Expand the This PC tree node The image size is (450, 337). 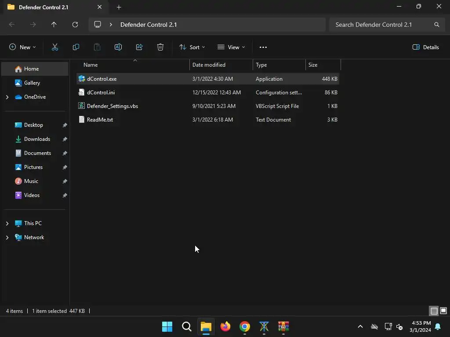coord(7,223)
